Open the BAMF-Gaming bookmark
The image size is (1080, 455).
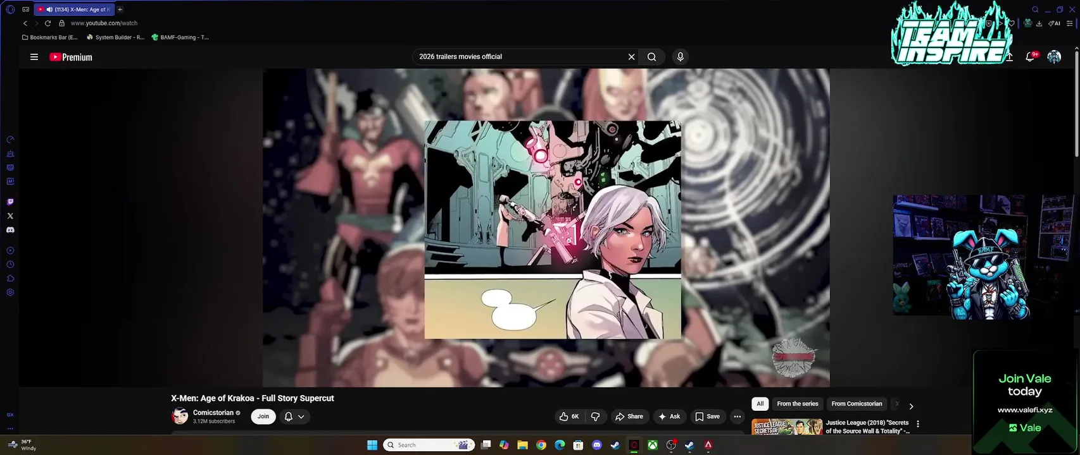tap(180, 37)
